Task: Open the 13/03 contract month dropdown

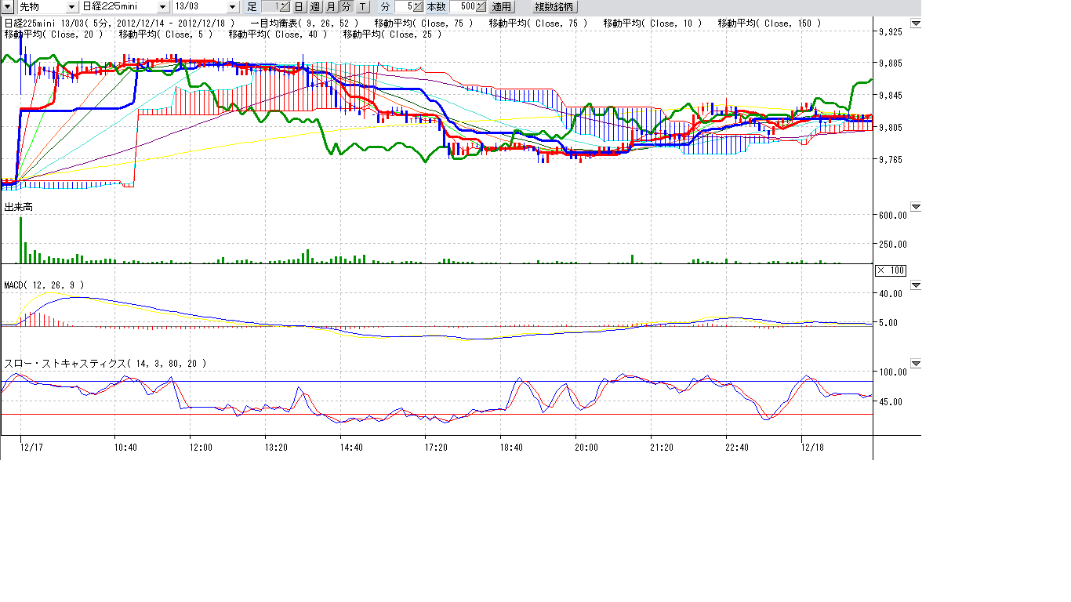Action: click(x=231, y=7)
